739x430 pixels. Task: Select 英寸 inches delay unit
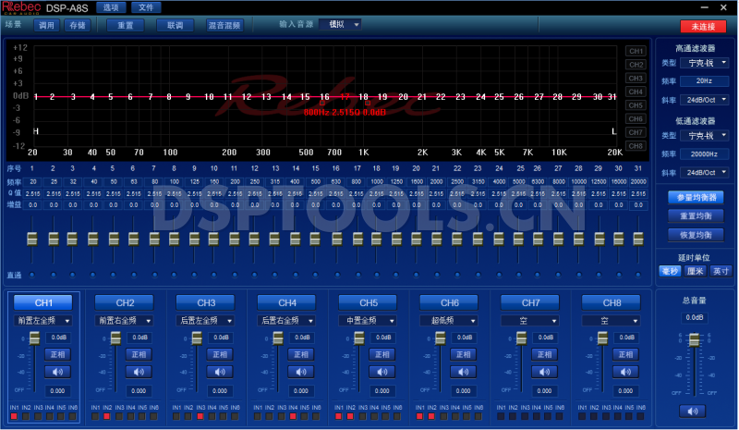click(x=721, y=271)
